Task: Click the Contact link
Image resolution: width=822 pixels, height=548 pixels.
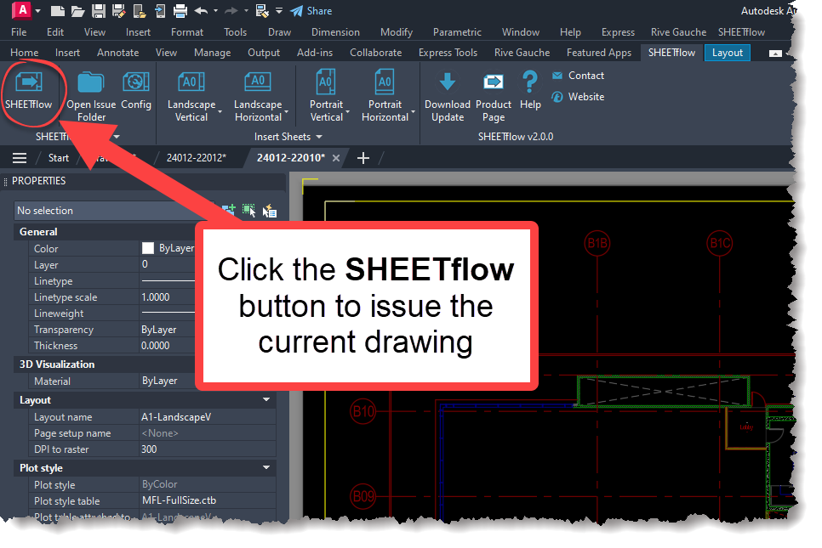Action: (585, 76)
